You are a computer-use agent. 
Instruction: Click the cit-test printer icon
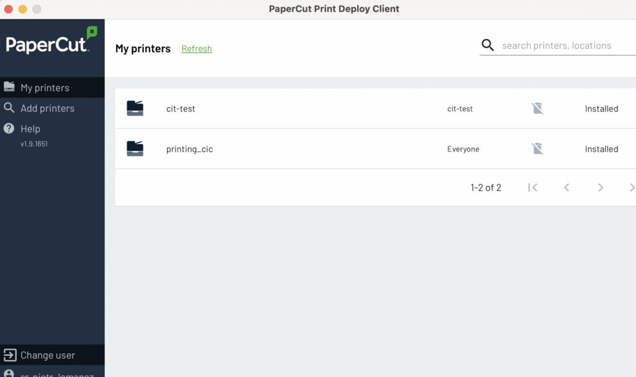[x=135, y=109]
